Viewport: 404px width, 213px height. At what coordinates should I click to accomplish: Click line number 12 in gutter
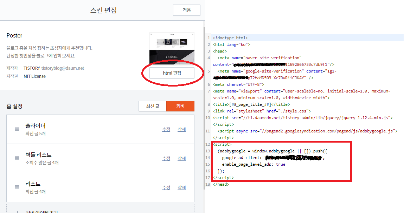tap(208, 144)
